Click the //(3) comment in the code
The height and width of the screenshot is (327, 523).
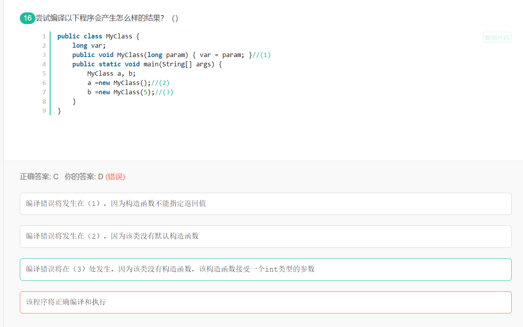[164, 92]
